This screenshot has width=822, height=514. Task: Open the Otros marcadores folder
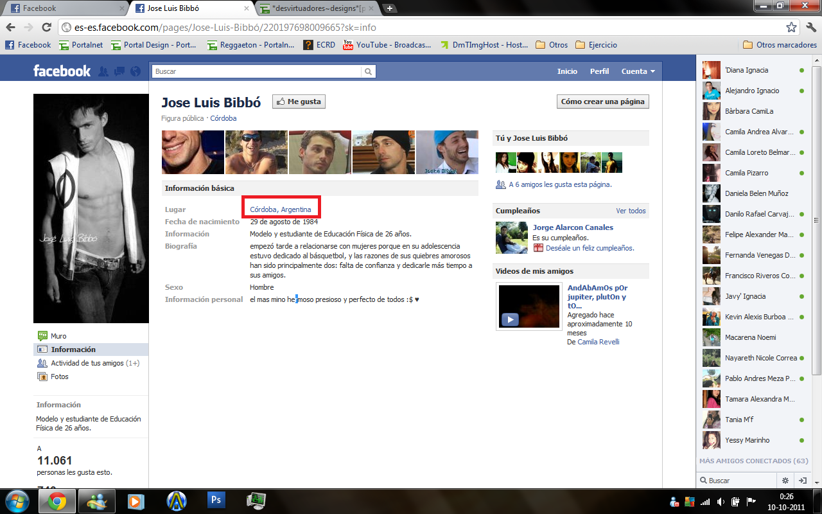pos(780,45)
